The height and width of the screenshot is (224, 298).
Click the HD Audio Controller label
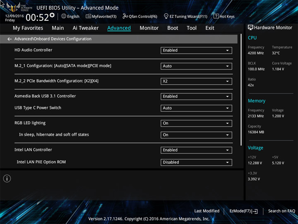33,50
